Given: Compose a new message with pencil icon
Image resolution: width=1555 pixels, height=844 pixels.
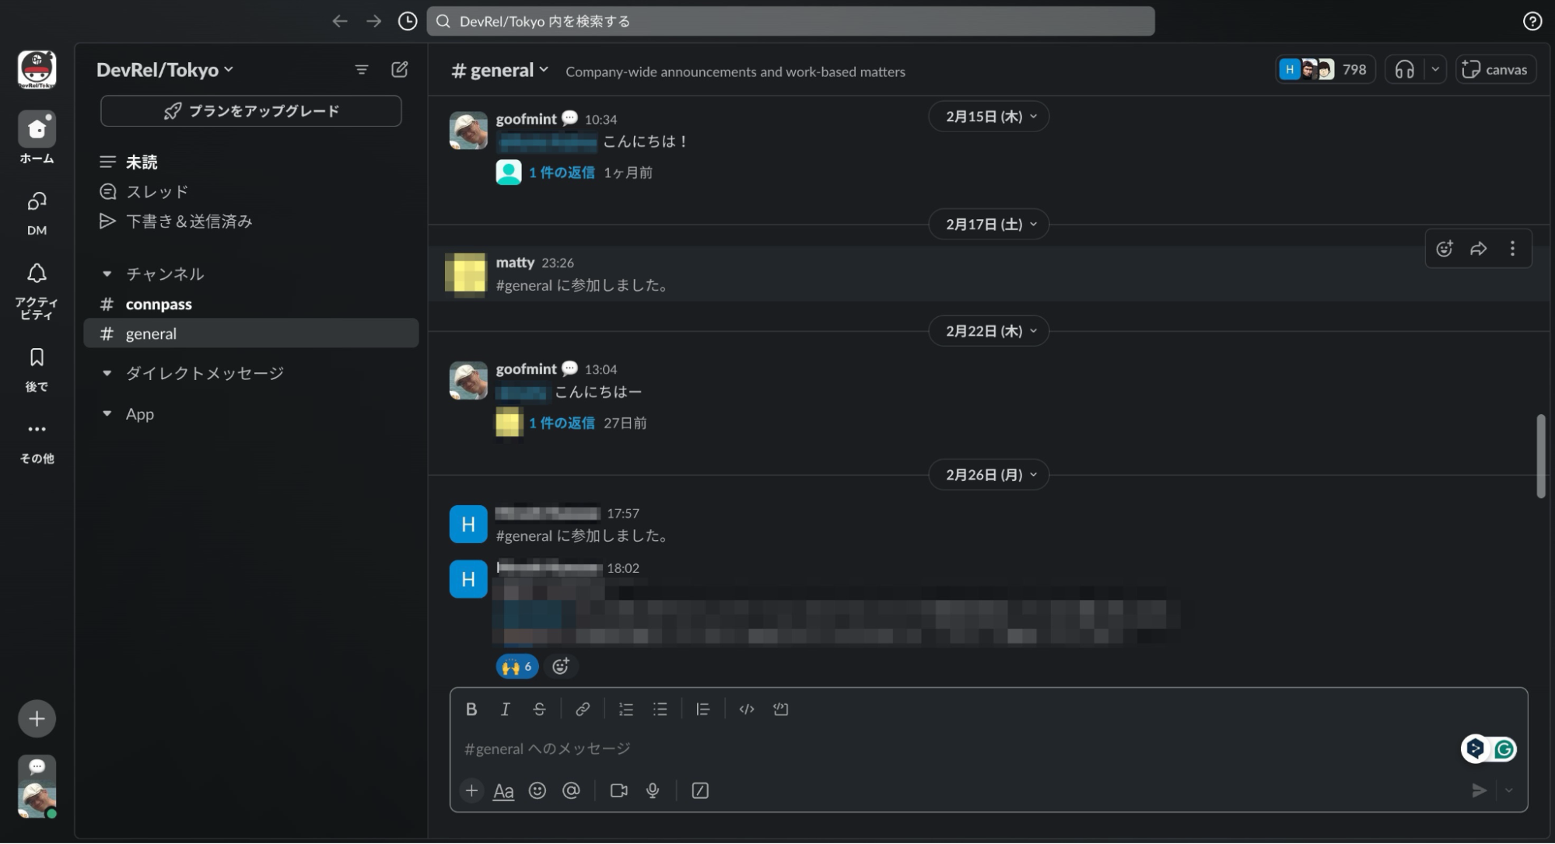Looking at the screenshot, I should pos(400,69).
